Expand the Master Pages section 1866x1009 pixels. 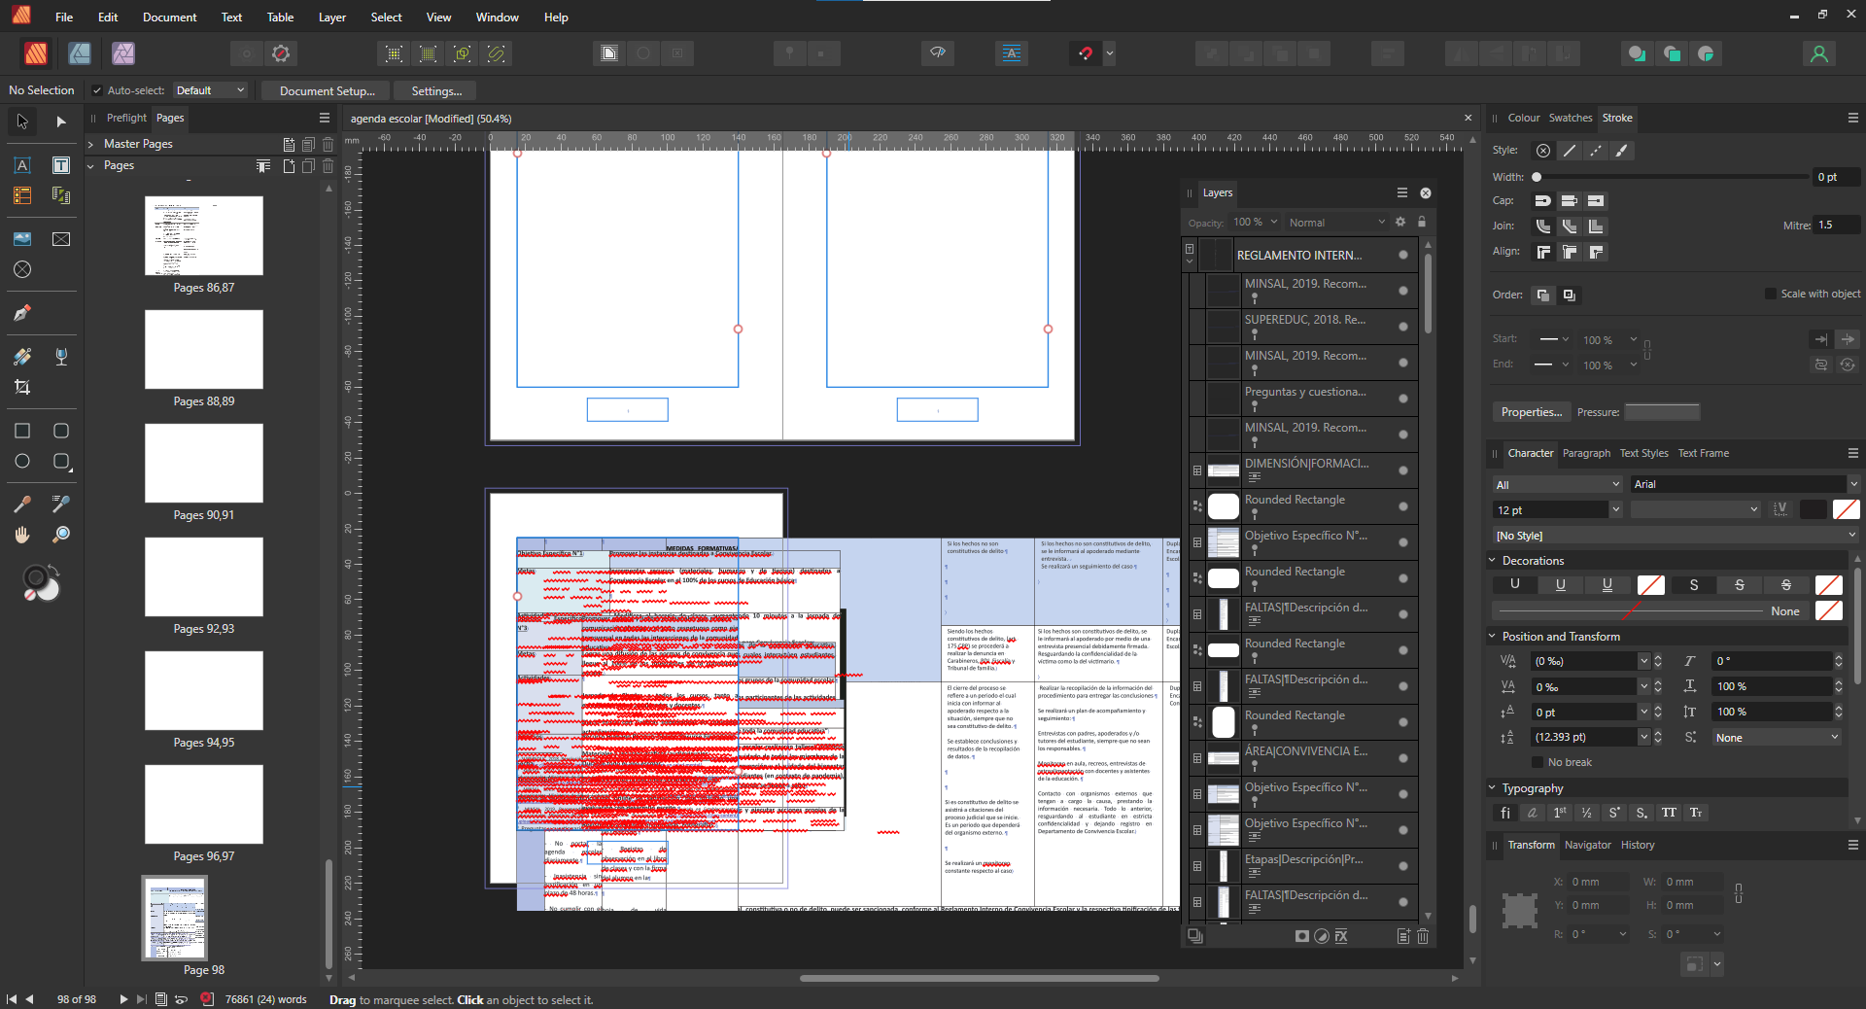[91, 144]
